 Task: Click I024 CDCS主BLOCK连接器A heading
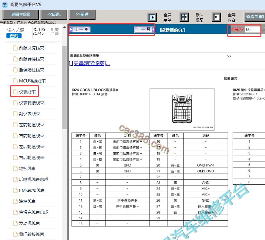coord(95,90)
